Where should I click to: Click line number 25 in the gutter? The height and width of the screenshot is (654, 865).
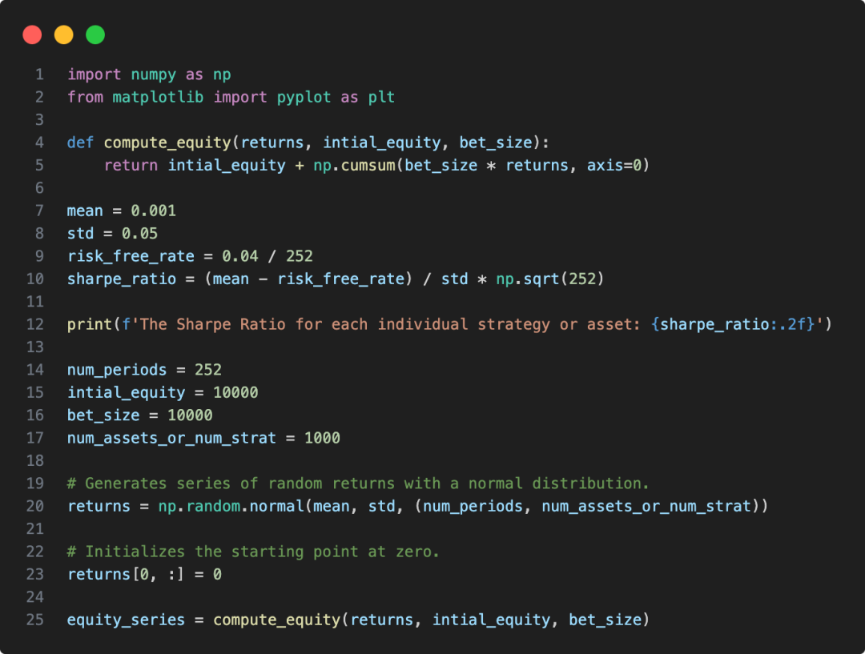pos(34,620)
